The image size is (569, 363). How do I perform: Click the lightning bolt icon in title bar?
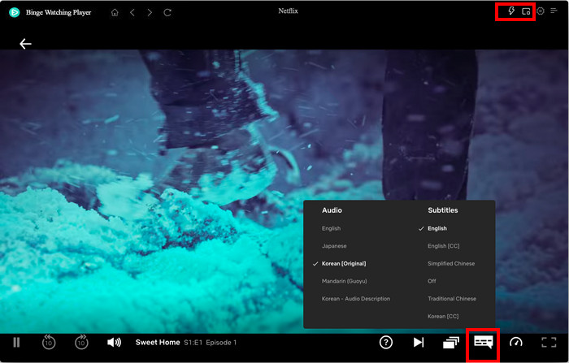pyautogui.click(x=511, y=11)
